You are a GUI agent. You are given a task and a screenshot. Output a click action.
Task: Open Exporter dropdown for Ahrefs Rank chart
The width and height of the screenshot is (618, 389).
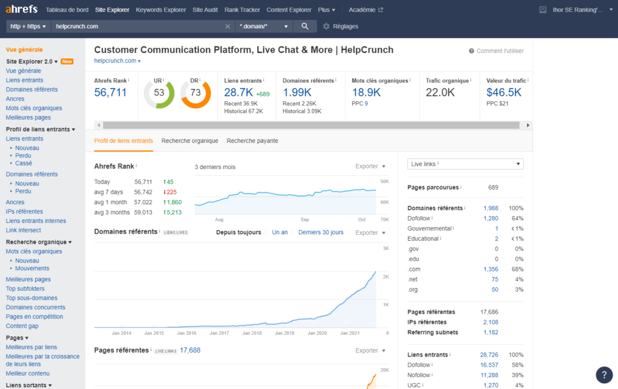[x=370, y=166]
